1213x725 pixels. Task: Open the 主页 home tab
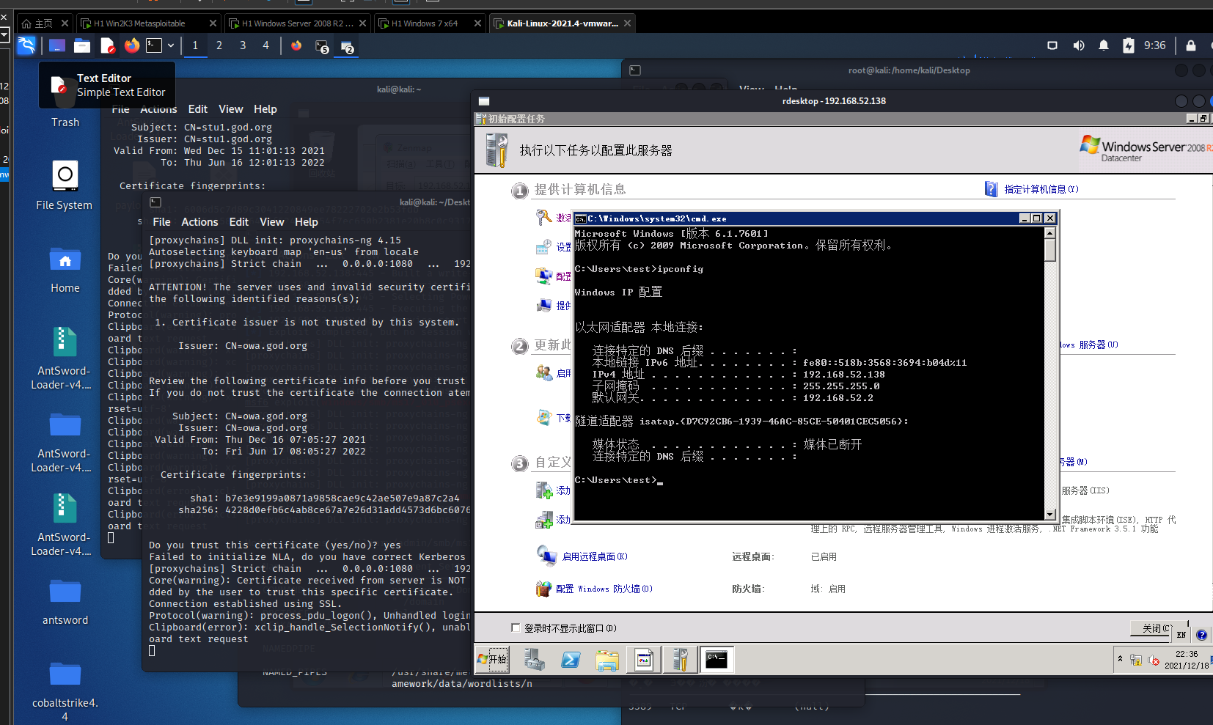coord(43,23)
